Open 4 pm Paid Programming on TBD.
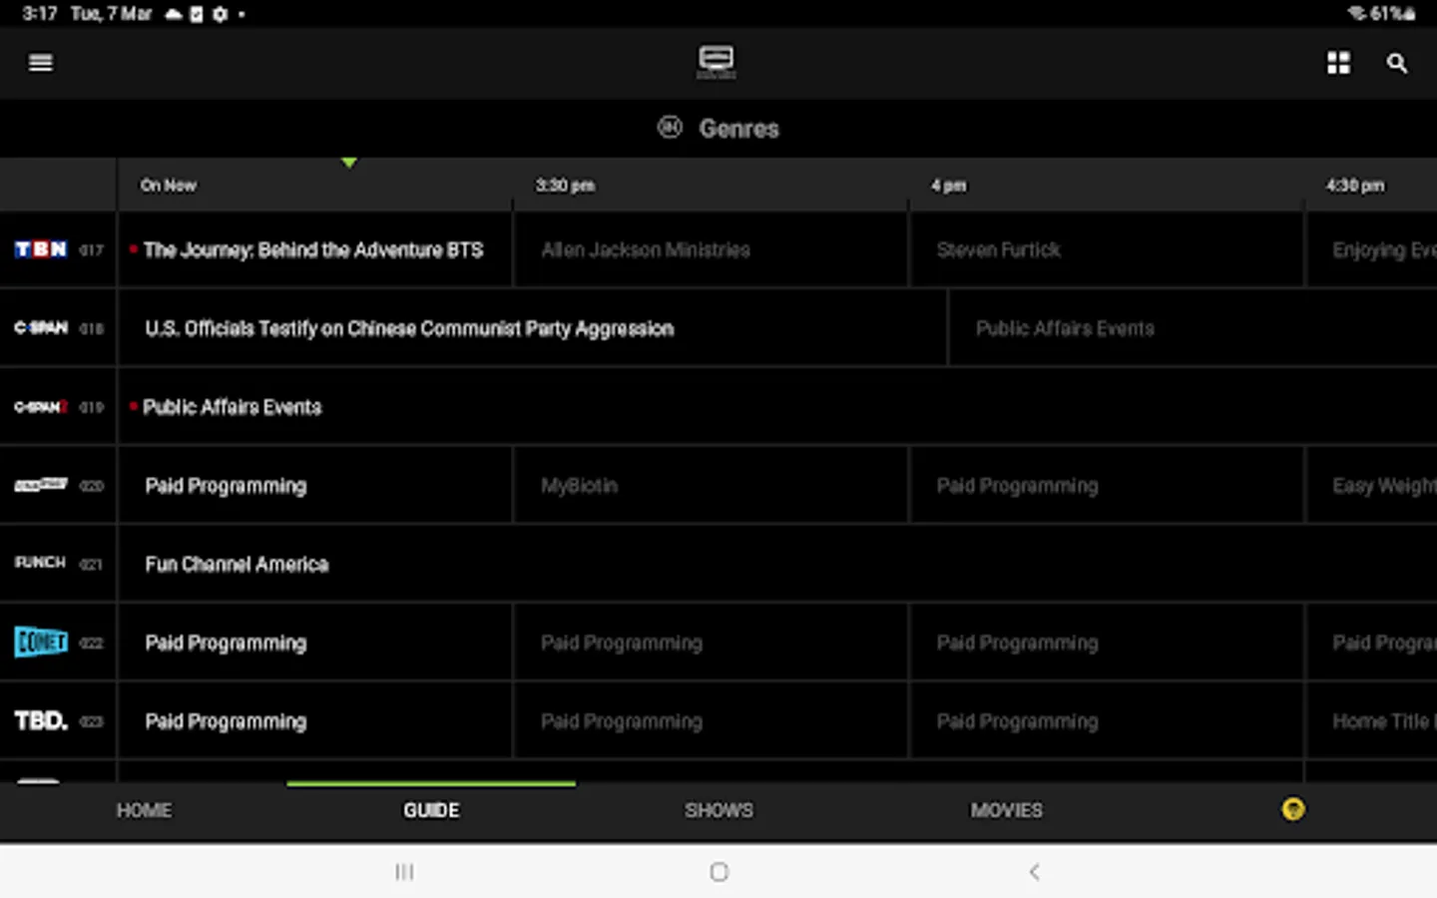This screenshot has width=1437, height=898. click(x=1106, y=721)
